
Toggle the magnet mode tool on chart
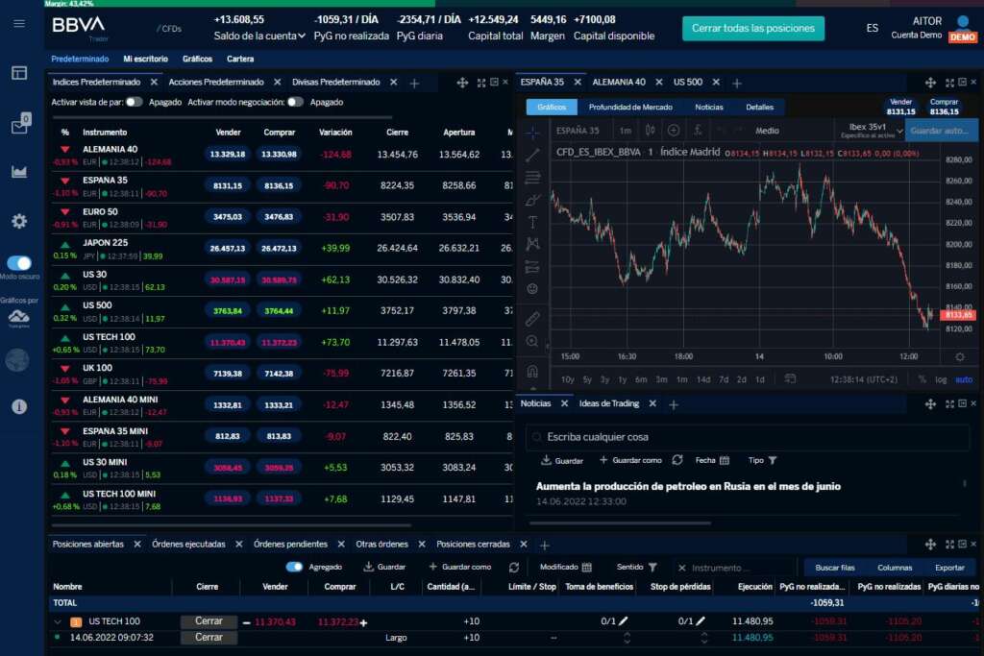tap(532, 372)
